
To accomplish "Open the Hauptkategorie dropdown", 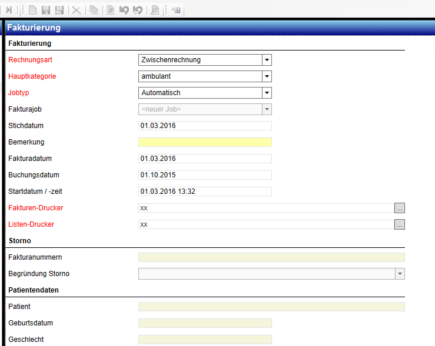I will [x=267, y=76].
